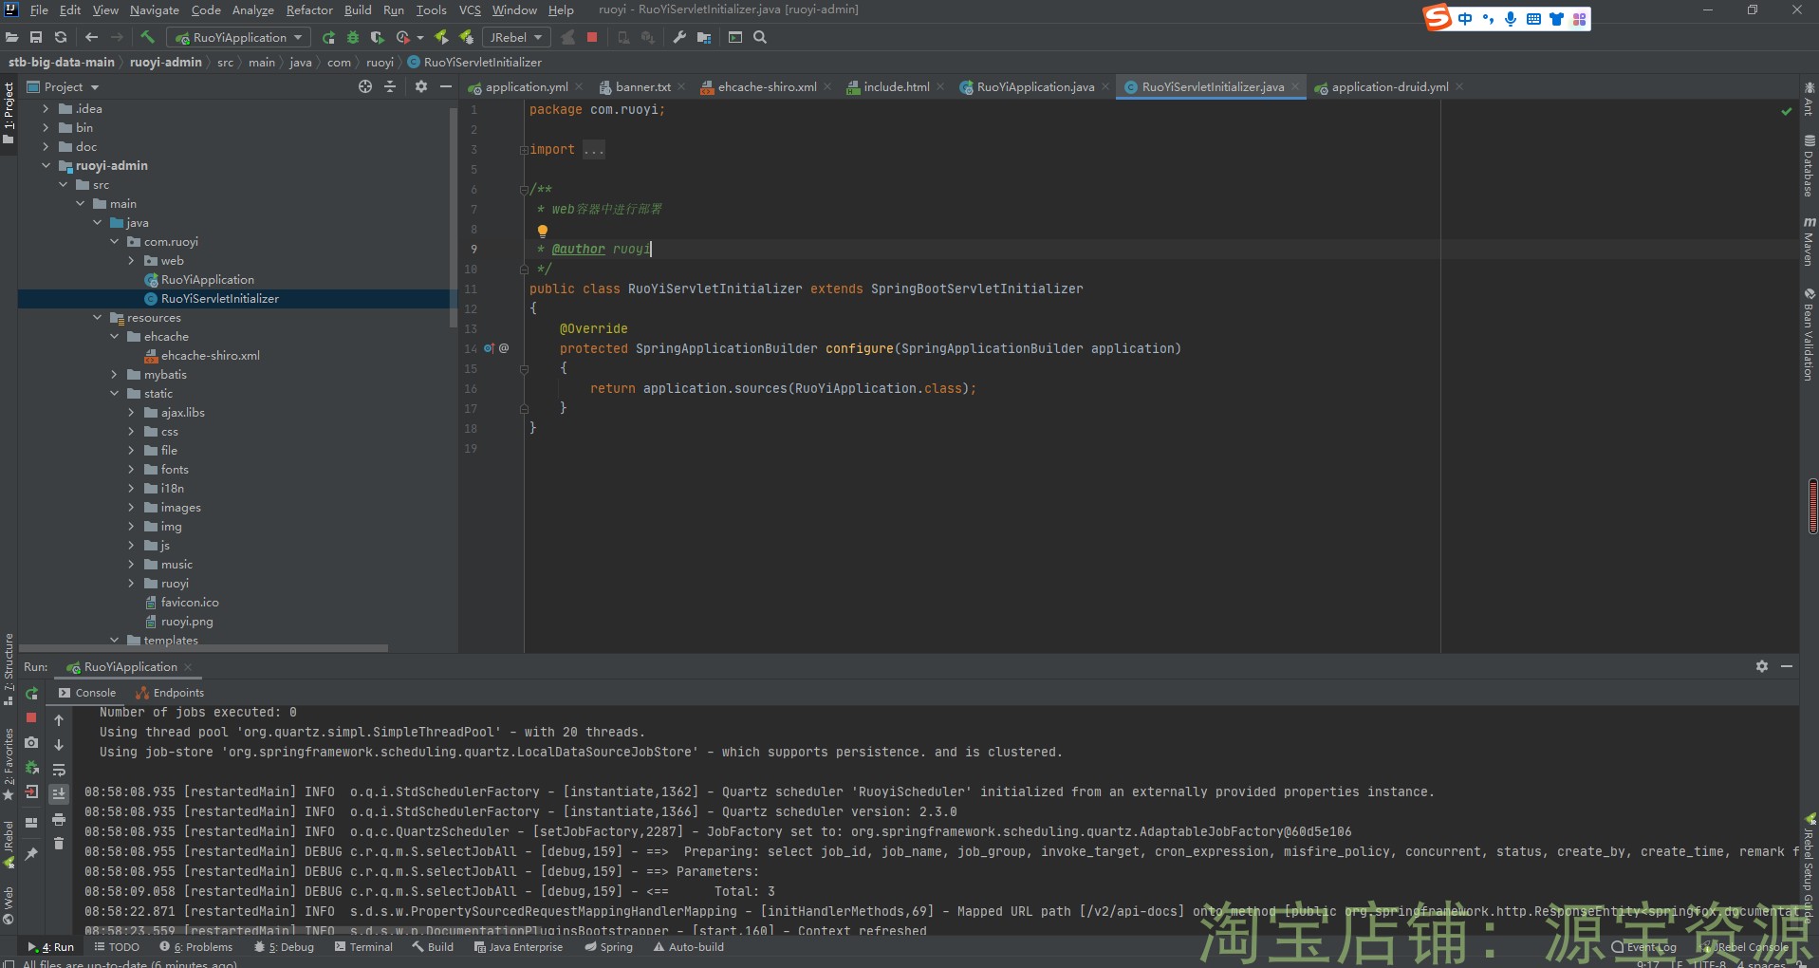Click the clear console trash icon
Screen dimensions: 1819x968
click(59, 843)
